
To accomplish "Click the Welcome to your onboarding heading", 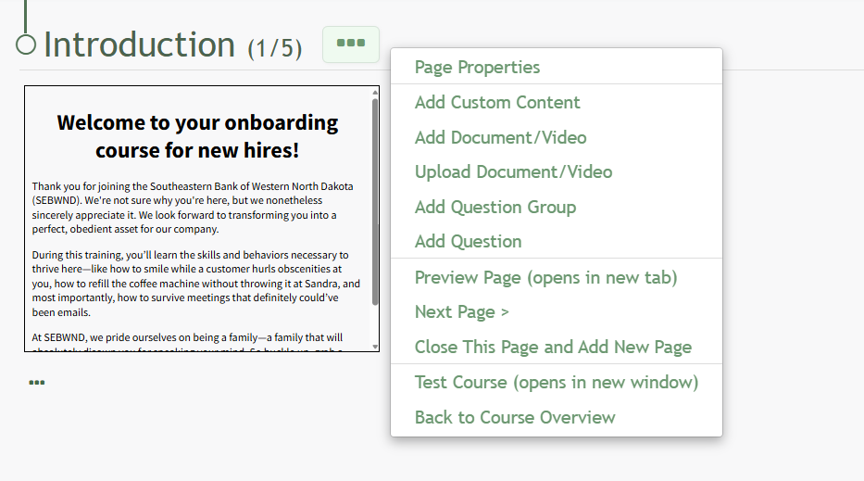I will coord(197,136).
